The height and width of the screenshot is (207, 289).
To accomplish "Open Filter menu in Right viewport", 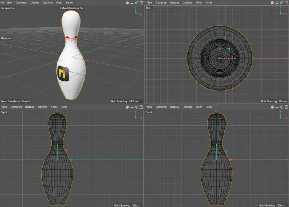I will click(54, 107).
